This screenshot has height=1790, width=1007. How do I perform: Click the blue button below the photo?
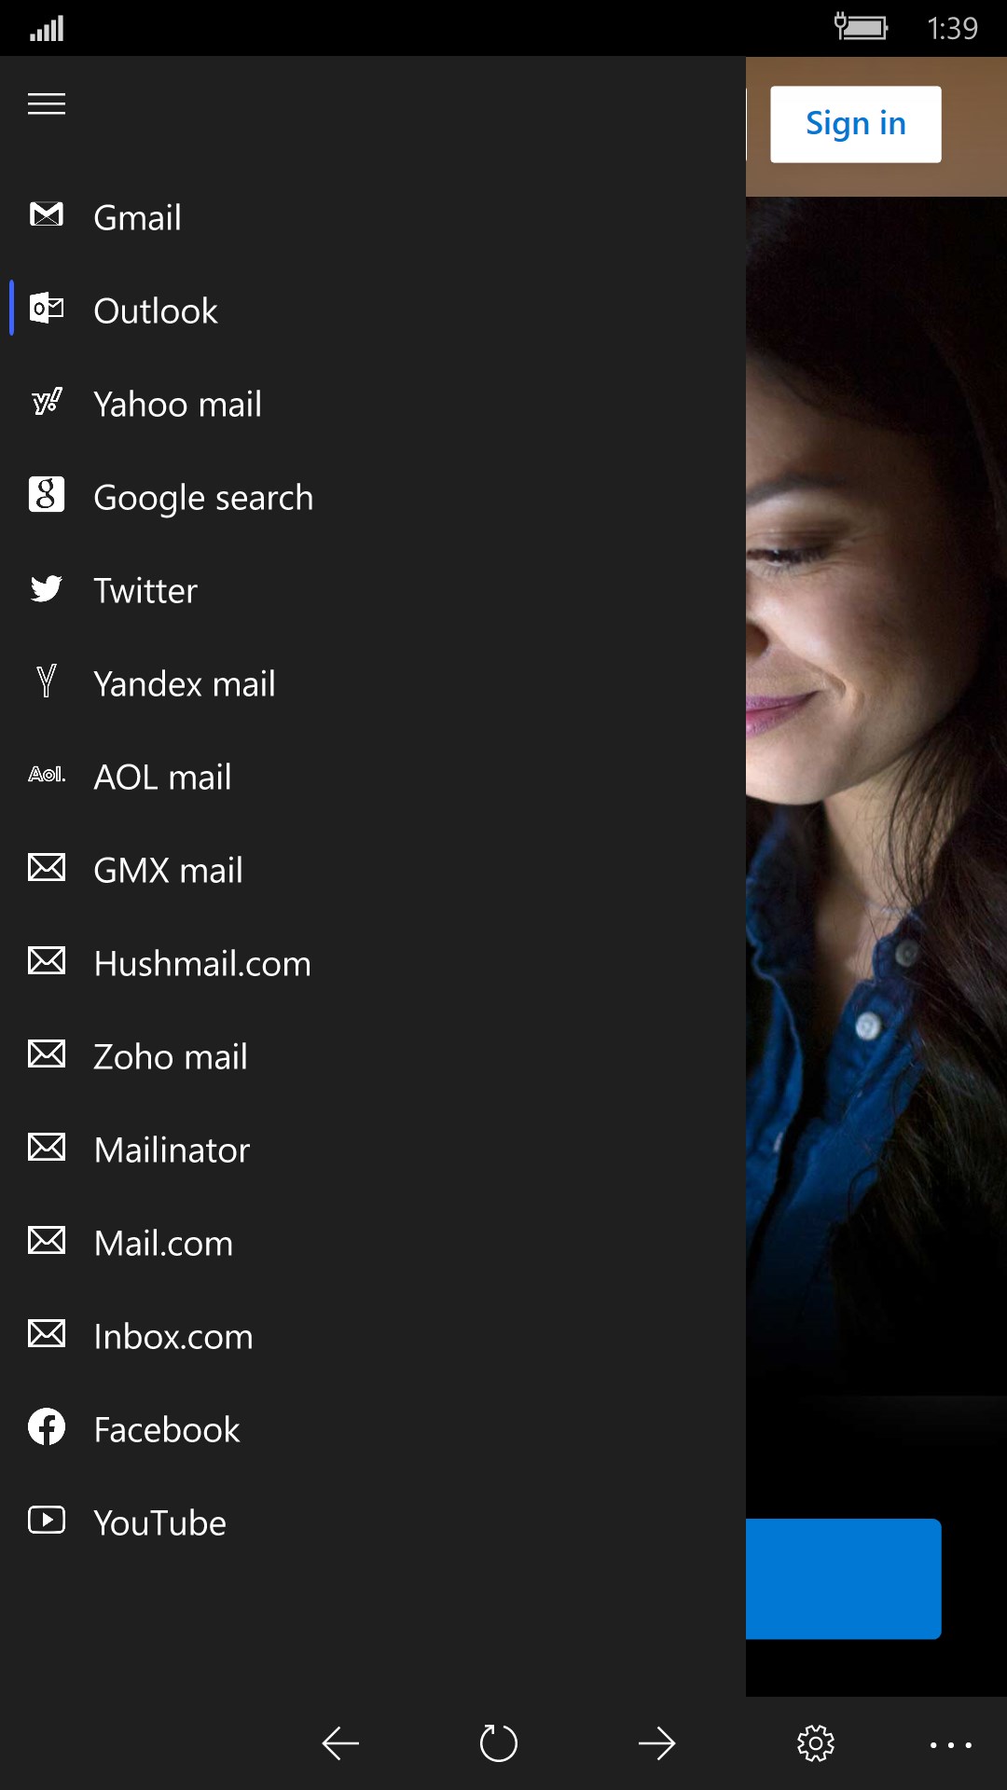pos(843,1578)
